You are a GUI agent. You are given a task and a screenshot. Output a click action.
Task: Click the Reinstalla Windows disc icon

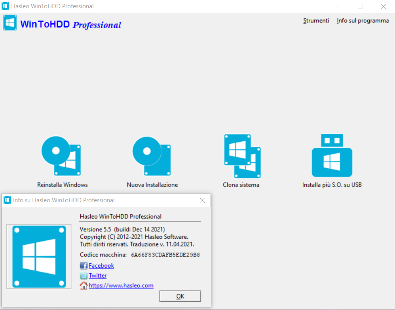61,156
